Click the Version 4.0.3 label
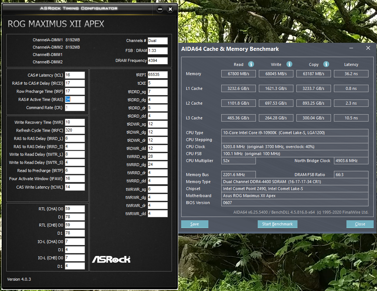The width and height of the screenshot is (377, 291). pos(19,279)
